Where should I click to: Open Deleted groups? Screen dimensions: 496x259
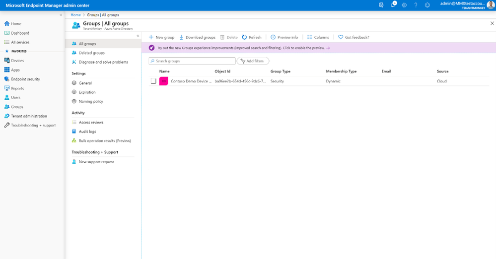(x=92, y=53)
